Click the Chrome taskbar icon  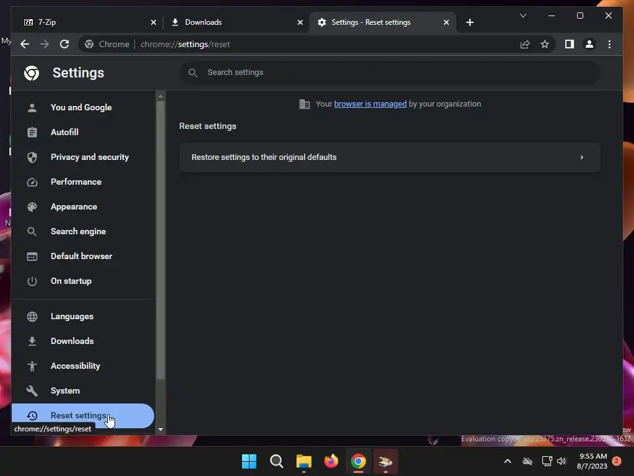click(358, 461)
